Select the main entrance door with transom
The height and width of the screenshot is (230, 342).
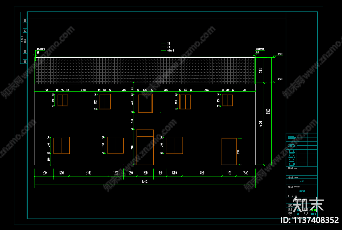[145, 147]
